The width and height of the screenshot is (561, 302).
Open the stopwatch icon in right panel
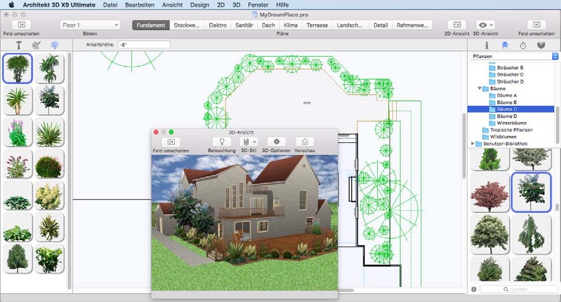pos(522,45)
